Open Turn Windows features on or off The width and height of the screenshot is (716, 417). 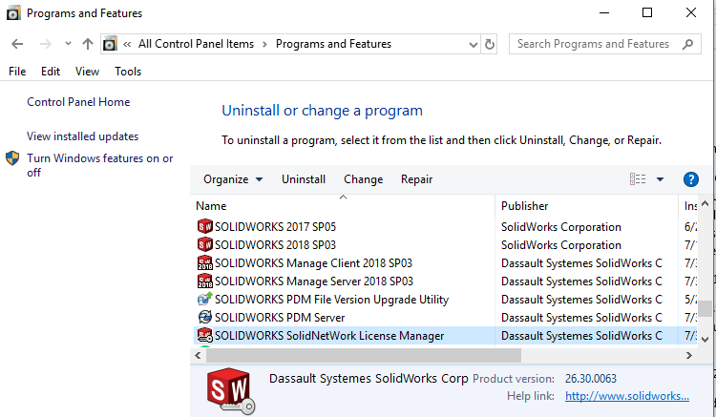pos(99,165)
